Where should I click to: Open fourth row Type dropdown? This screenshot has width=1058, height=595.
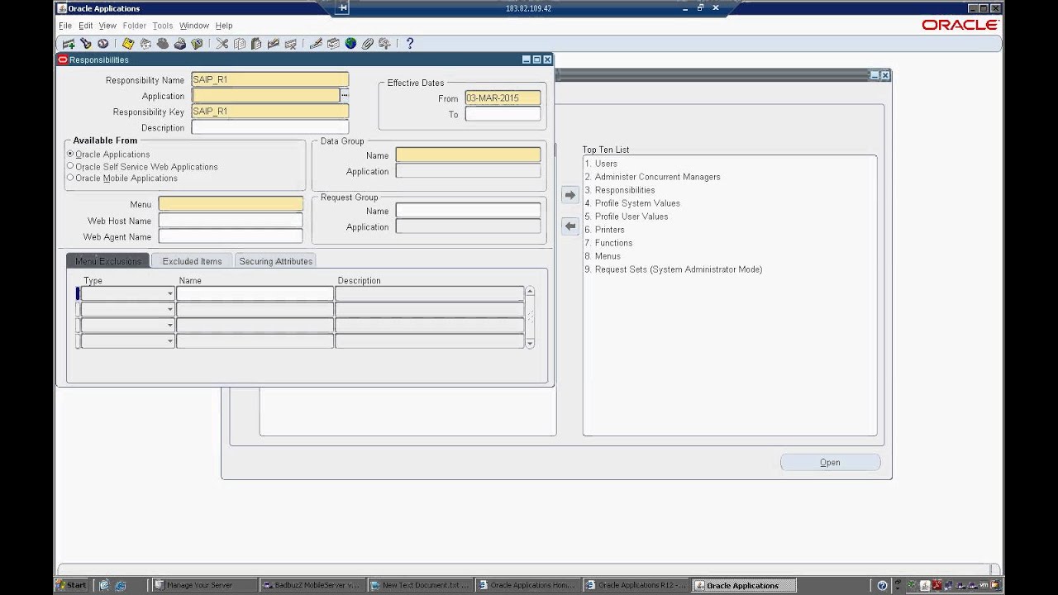(170, 340)
